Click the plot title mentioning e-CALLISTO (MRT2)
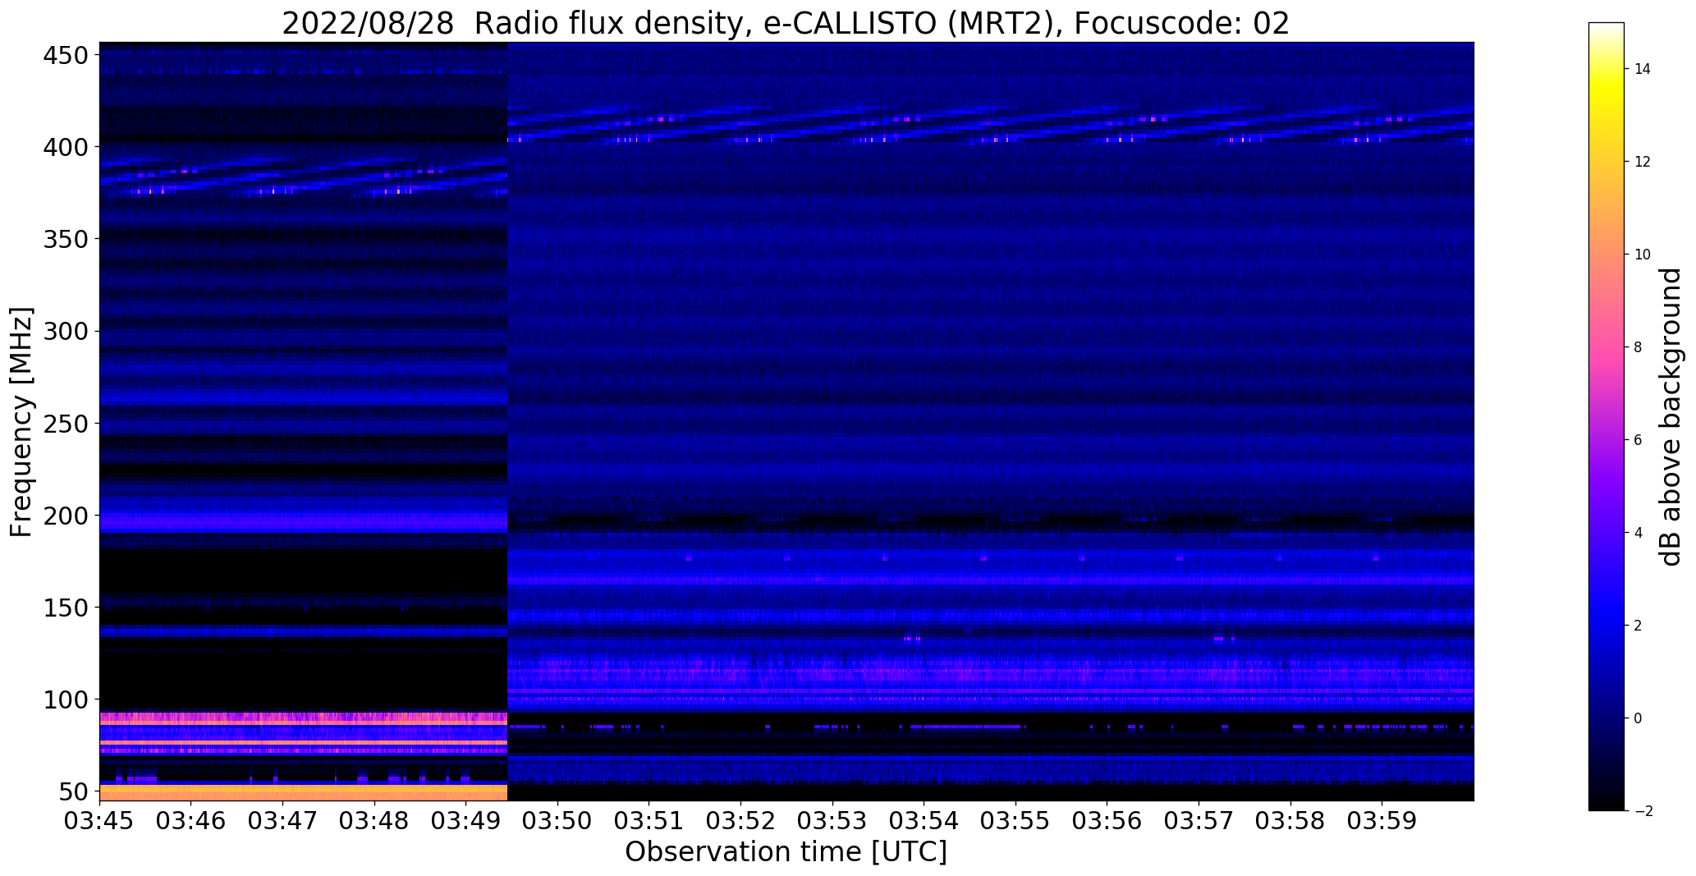 [x=786, y=23]
